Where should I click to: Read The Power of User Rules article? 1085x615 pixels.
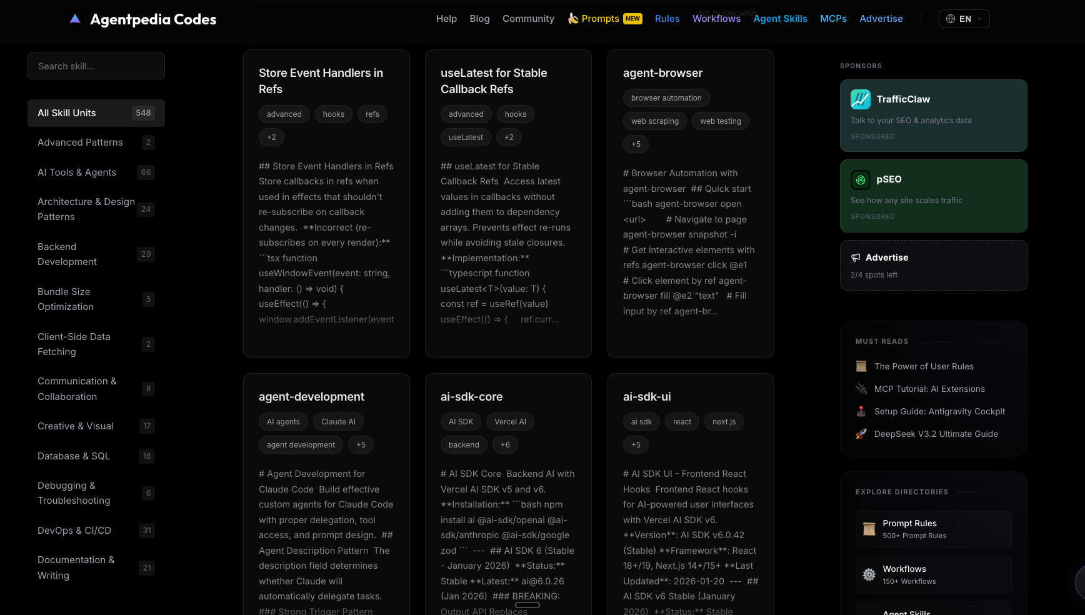coord(924,366)
